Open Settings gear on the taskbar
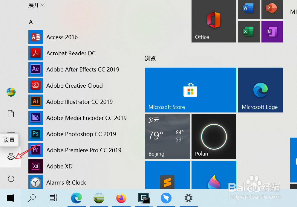297x207 pixels. 189,198
